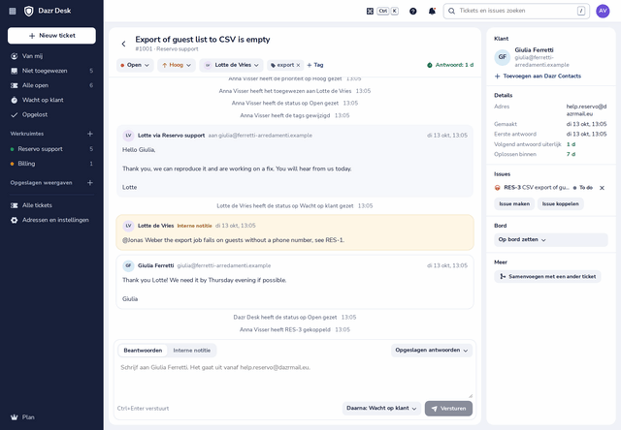Focus the Tickets en issues zoeken field
This screenshot has height=430, width=621.
tap(516, 11)
